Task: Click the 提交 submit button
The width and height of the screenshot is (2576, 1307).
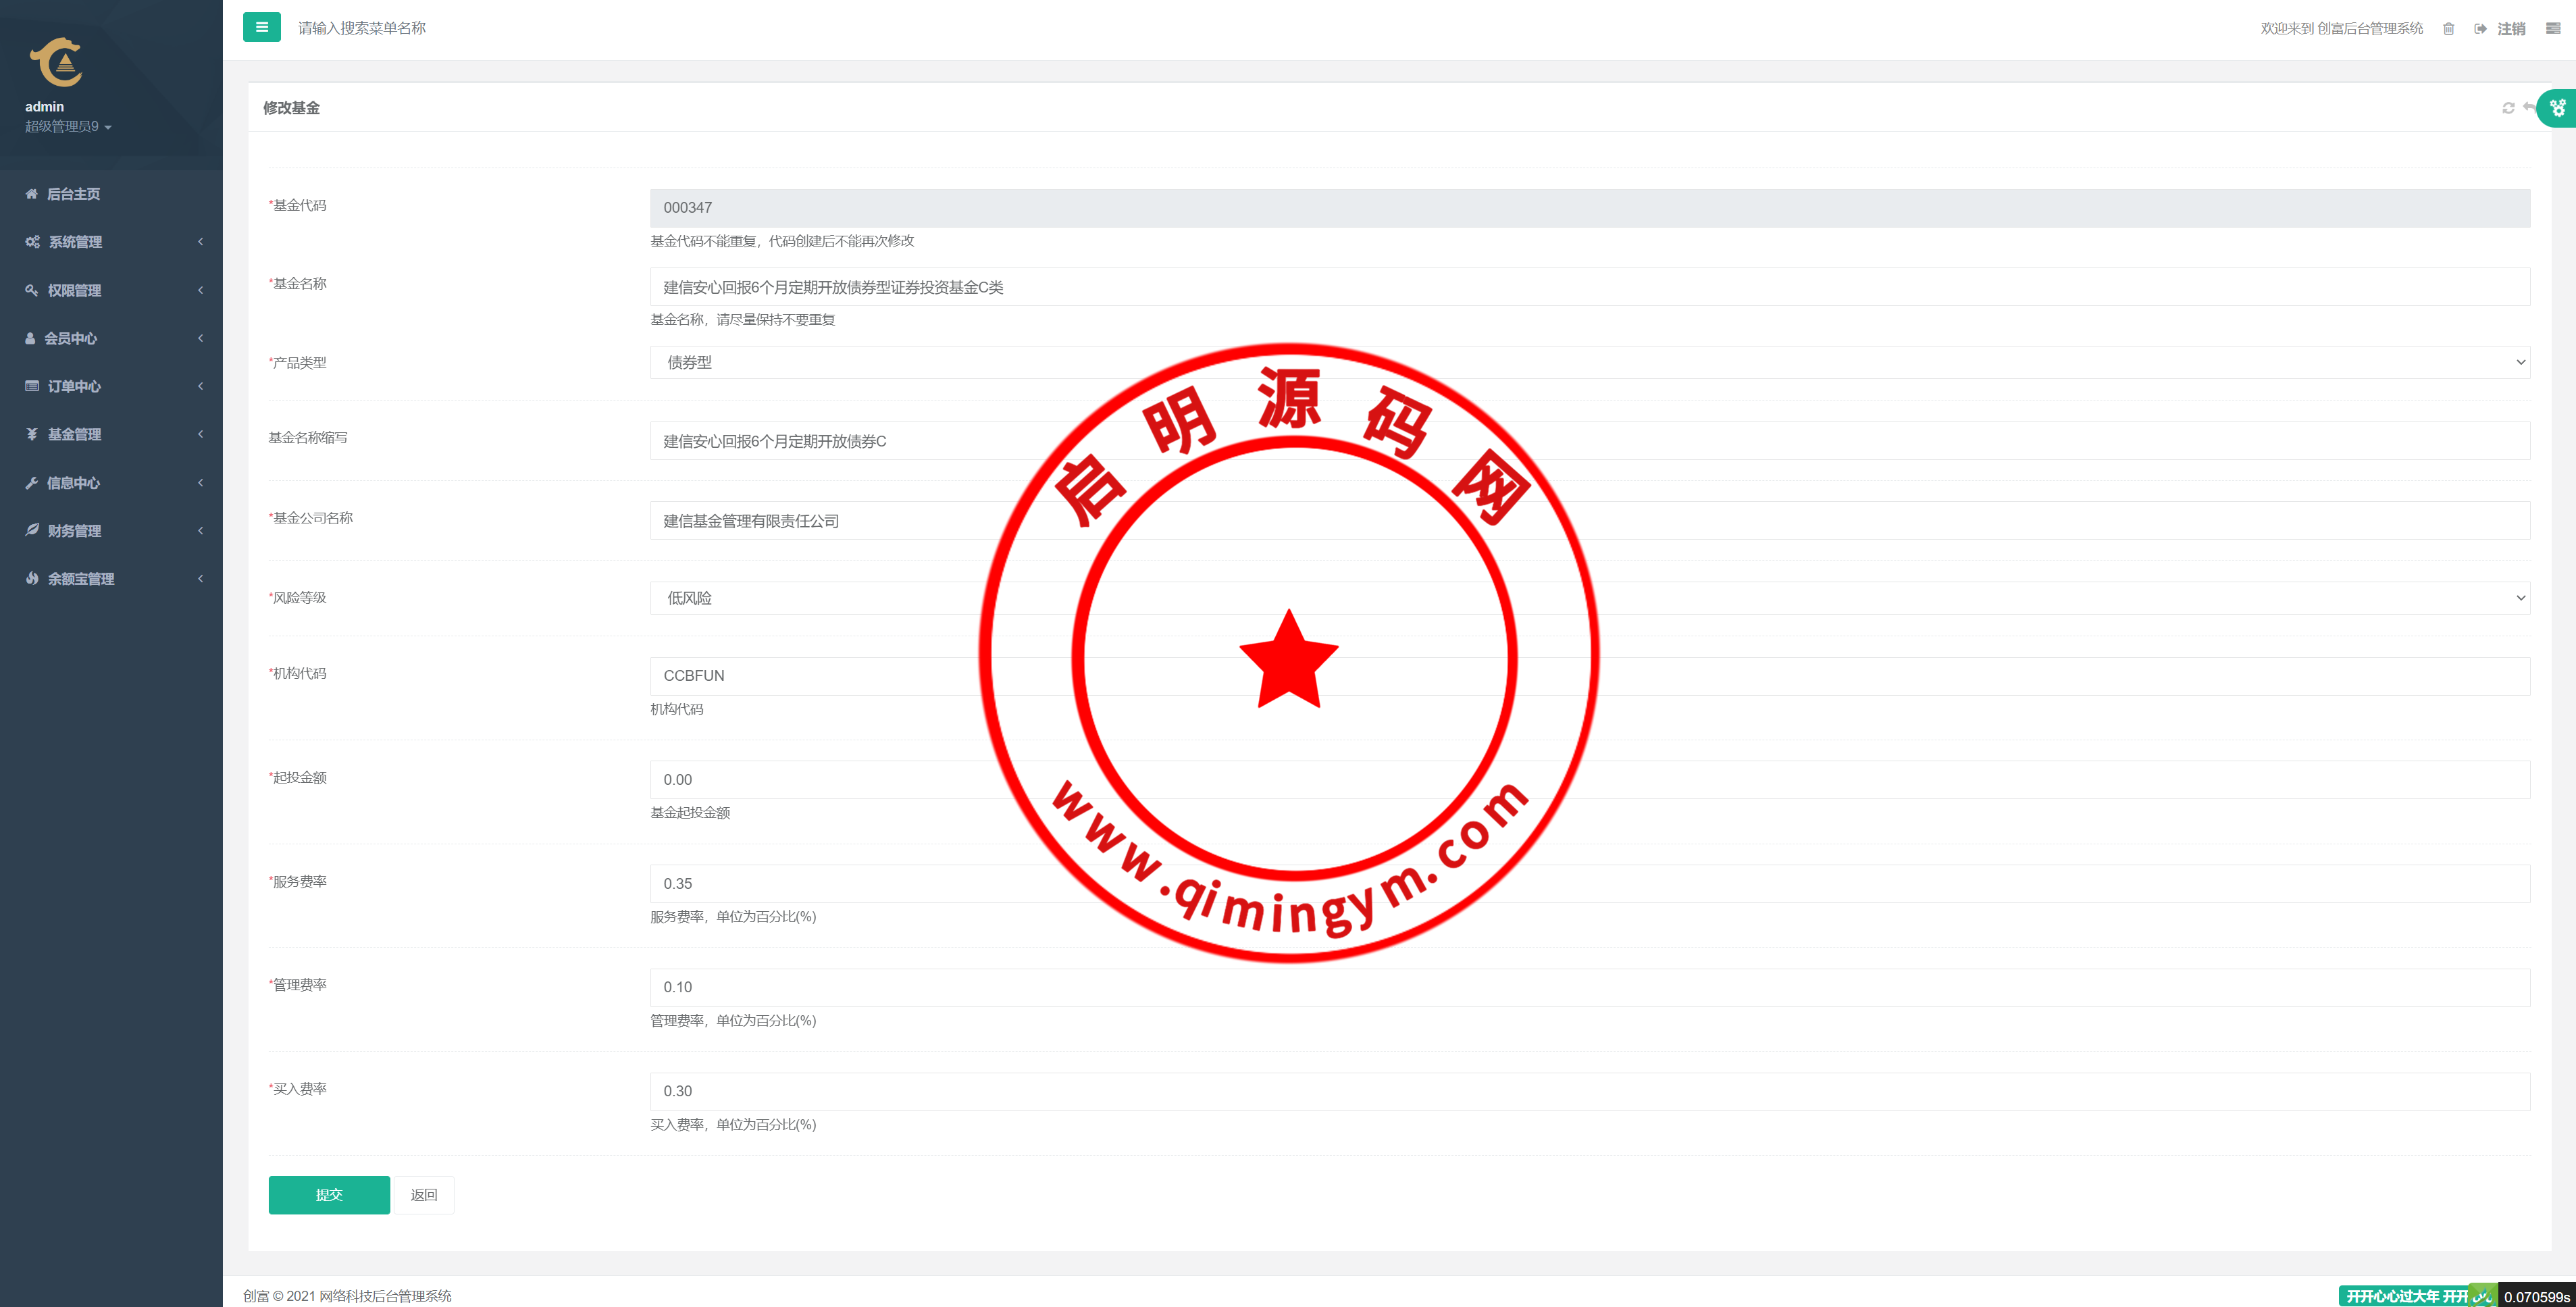Action: [329, 1195]
